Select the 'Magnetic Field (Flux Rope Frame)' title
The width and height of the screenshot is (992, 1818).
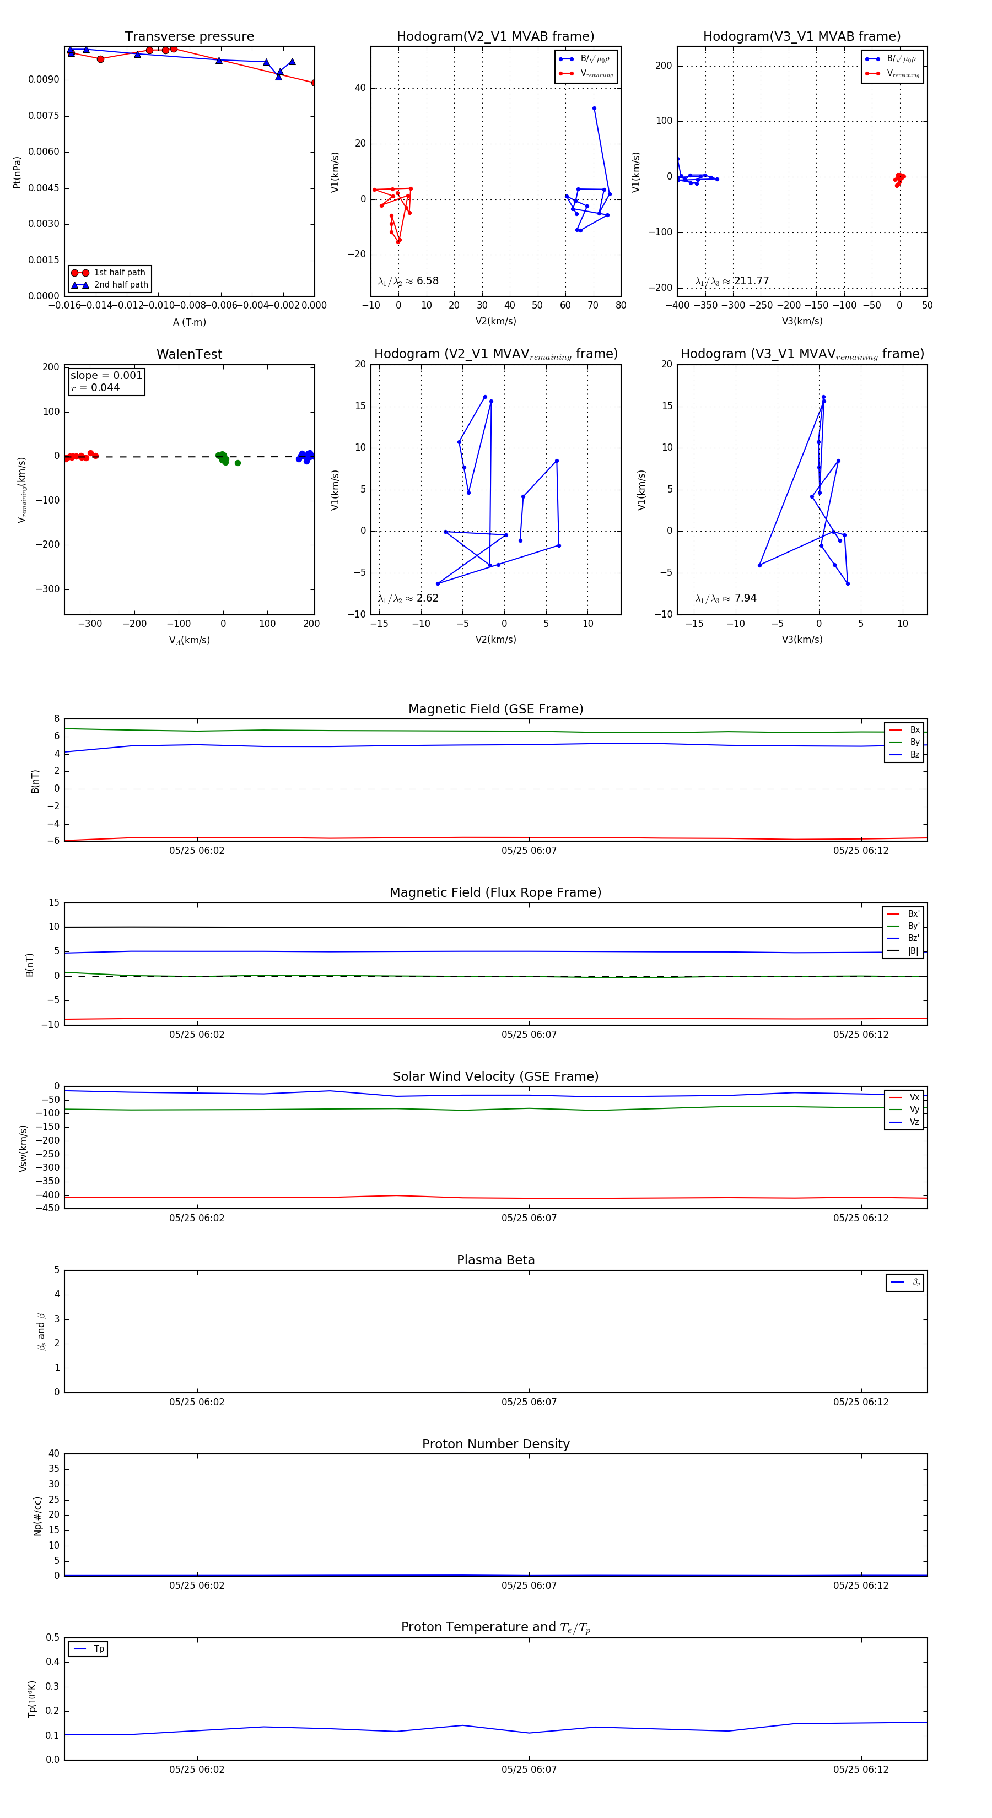tap(495, 893)
